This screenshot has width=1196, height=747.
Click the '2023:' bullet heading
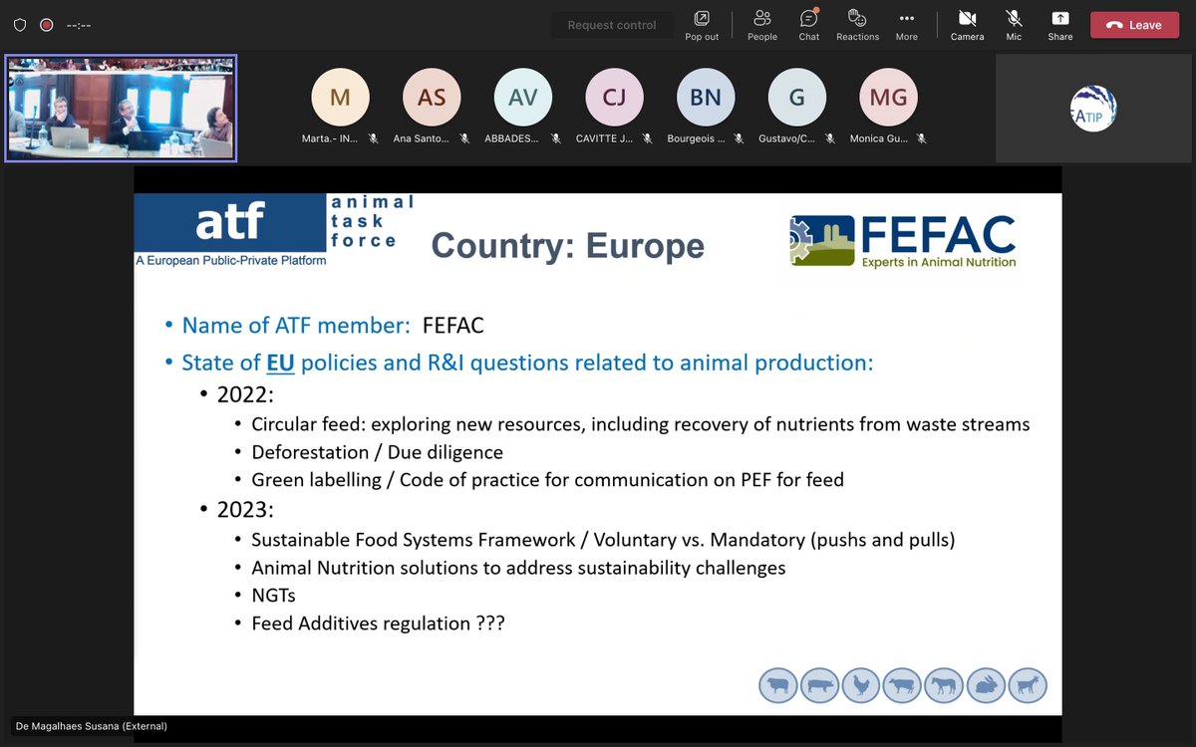tap(245, 510)
